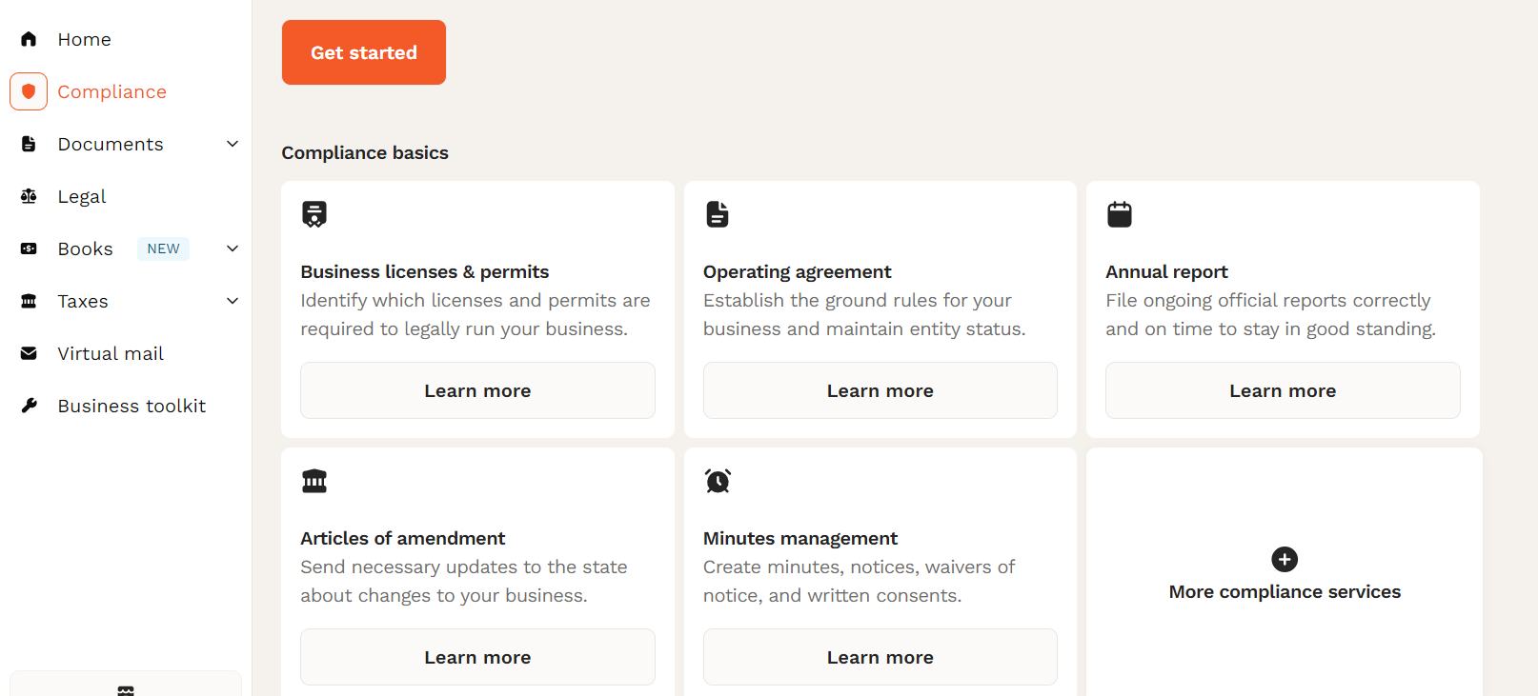
Task: Learn more about Operating agreement
Action: pyautogui.click(x=880, y=390)
